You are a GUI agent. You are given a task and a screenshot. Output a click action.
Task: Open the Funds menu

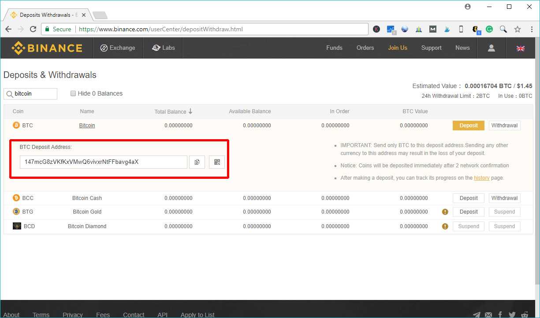click(x=334, y=48)
